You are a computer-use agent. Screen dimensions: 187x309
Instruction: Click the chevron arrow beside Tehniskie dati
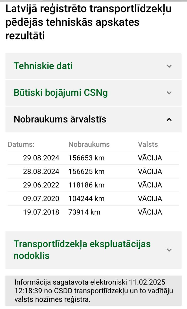pyautogui.click(x=169, y=66)
